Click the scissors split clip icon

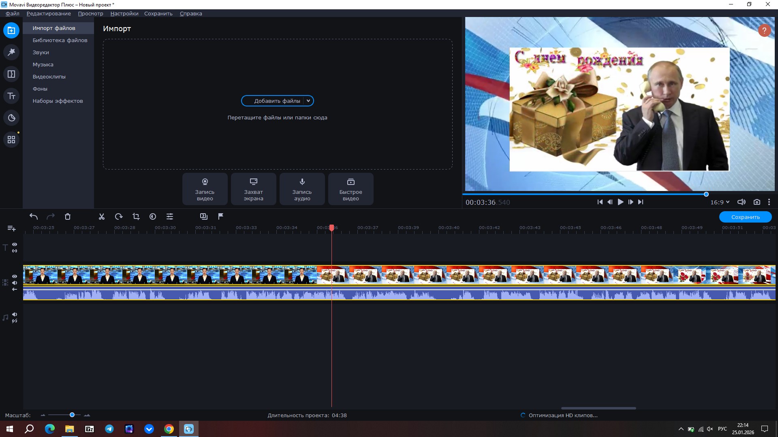click(102, 216)
